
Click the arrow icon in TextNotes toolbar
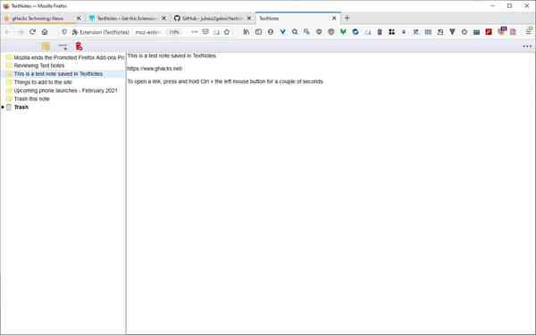pos(63,46)
